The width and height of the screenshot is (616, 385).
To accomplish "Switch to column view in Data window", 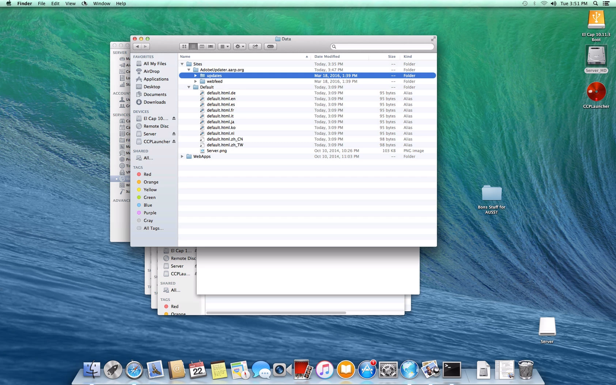I will pos(202,46).
